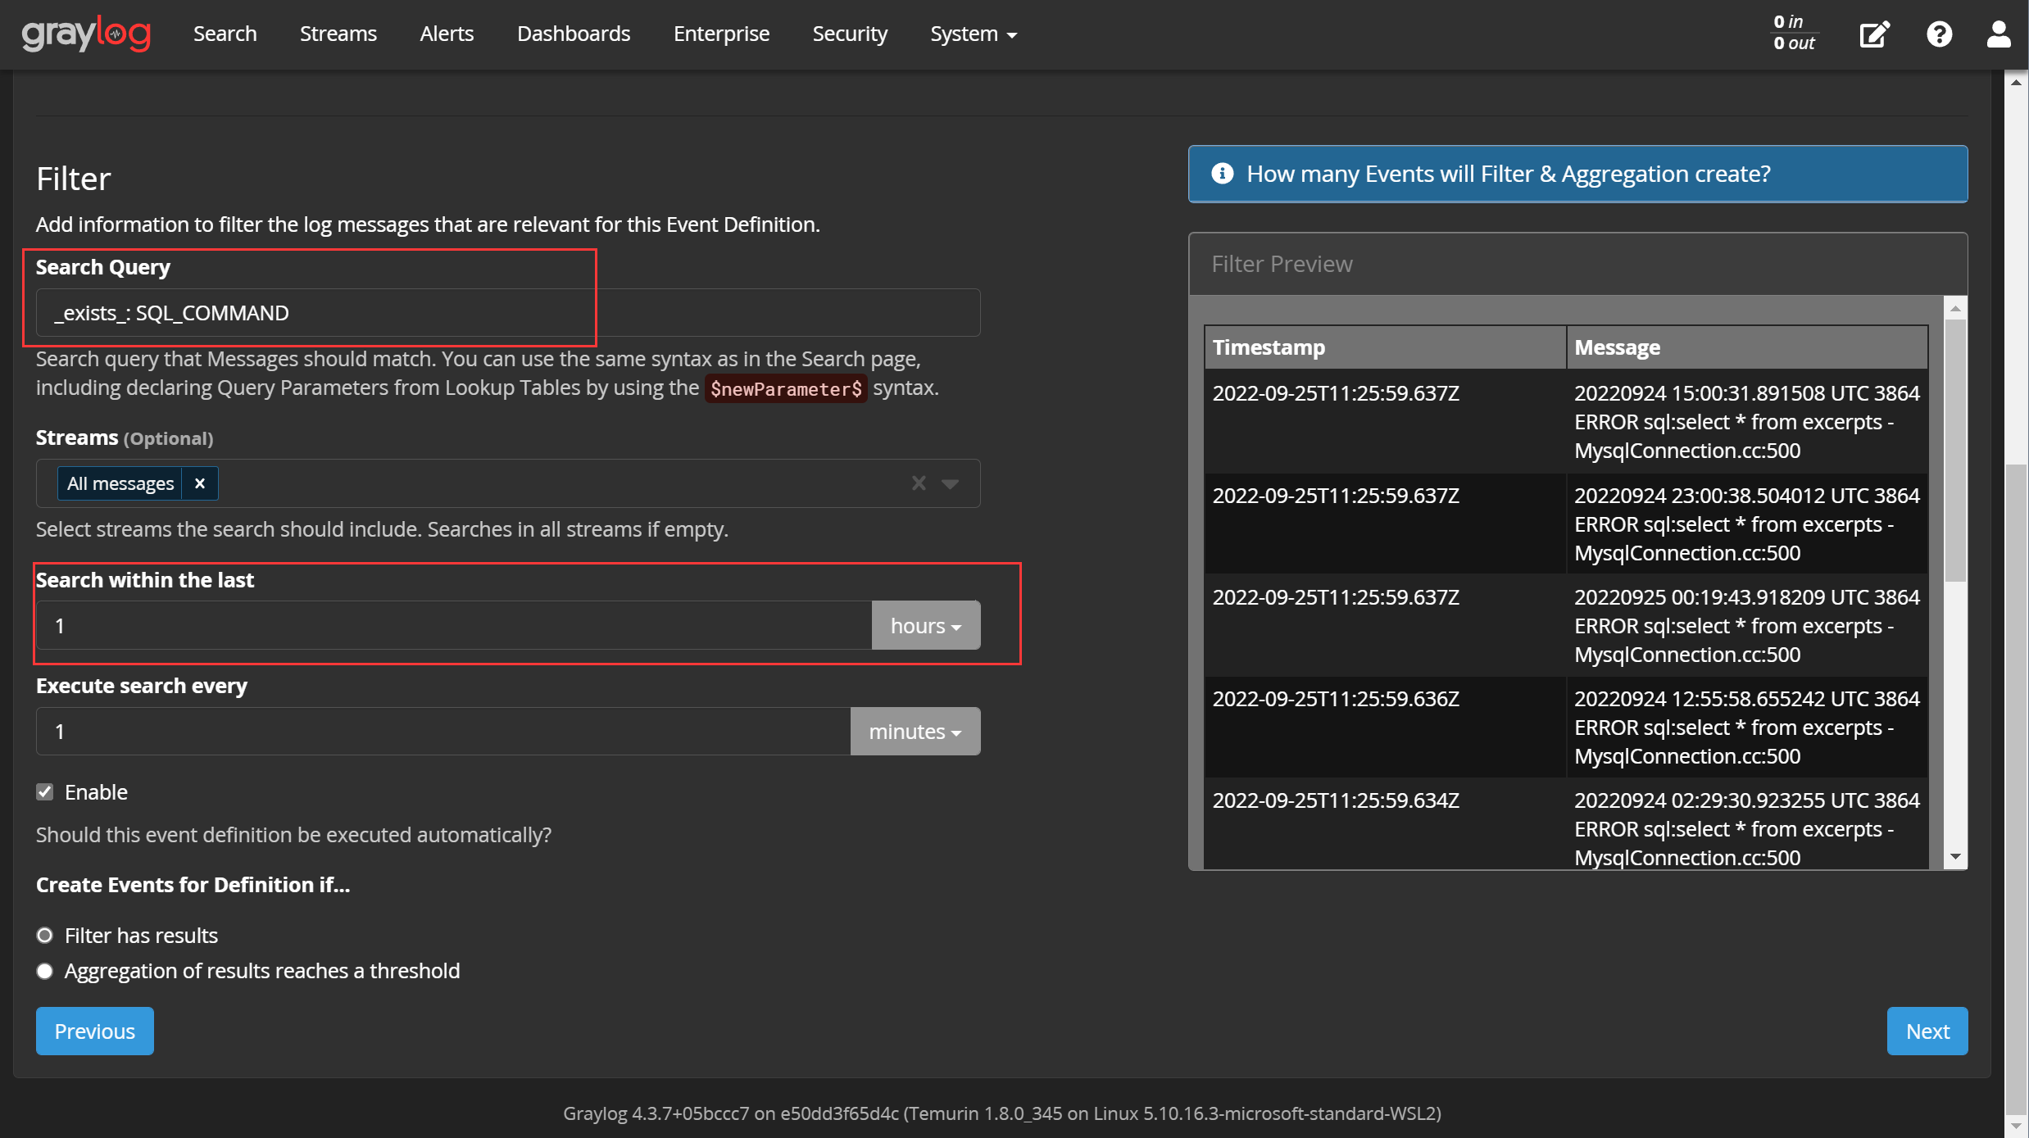Click the Previous button
2029x1138 pixels.
(x=94, y=1031)
